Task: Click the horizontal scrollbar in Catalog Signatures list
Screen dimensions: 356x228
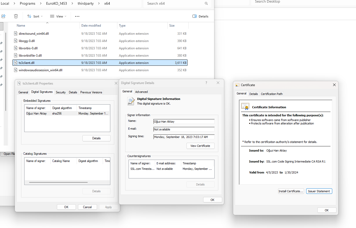Action: pyautogui.click(x=58, y=182)
